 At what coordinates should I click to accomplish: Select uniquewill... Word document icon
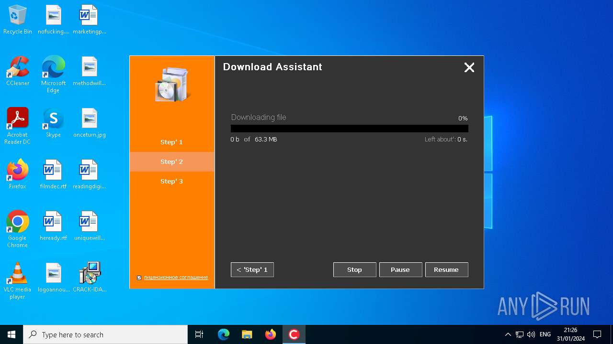coord(90,226)
